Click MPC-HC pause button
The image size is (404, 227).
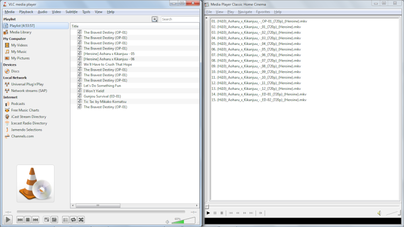[x=215, y=213]
